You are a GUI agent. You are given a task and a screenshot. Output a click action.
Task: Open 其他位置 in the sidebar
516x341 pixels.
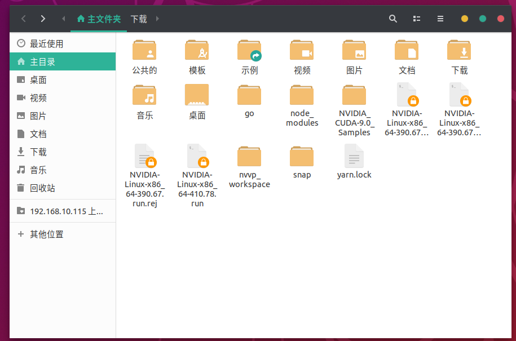coord(63,234)
